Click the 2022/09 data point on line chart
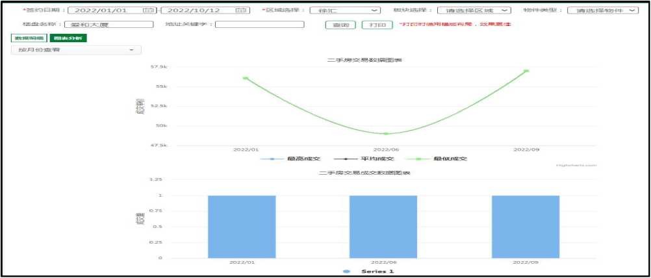Screen dimensions: 651x278 (526, 71)
